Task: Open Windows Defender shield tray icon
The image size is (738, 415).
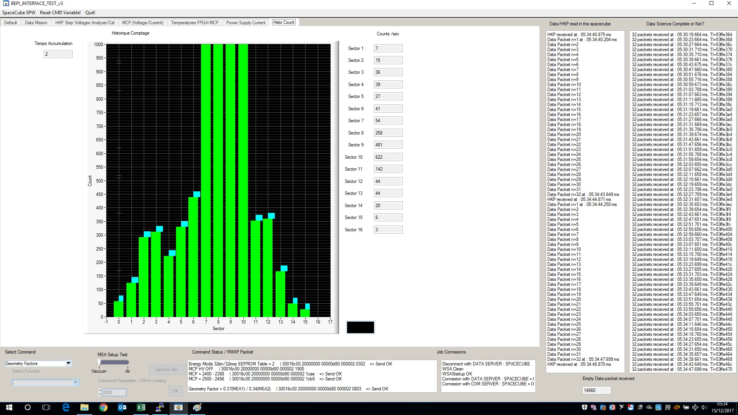Action: click(x=585, y=407)
